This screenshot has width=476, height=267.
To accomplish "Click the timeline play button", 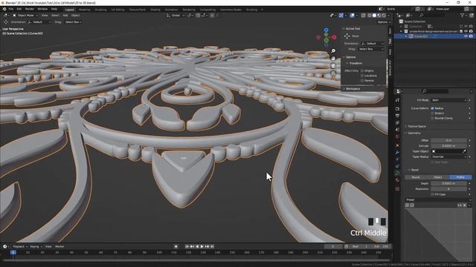I will tap(202, 246).
